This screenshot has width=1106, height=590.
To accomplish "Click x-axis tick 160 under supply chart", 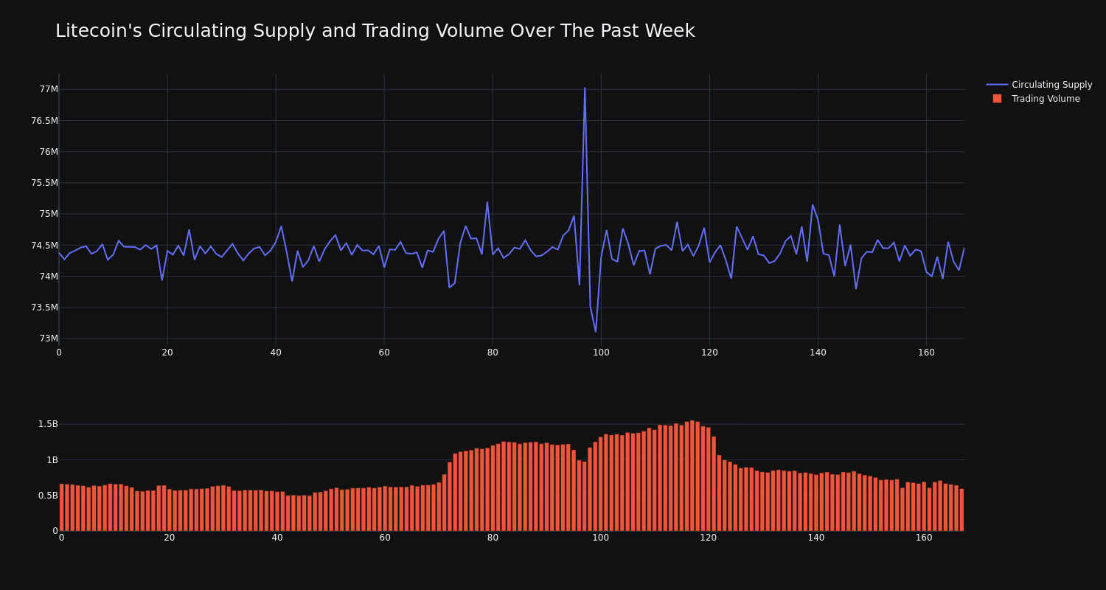I will tap(926, 353).
